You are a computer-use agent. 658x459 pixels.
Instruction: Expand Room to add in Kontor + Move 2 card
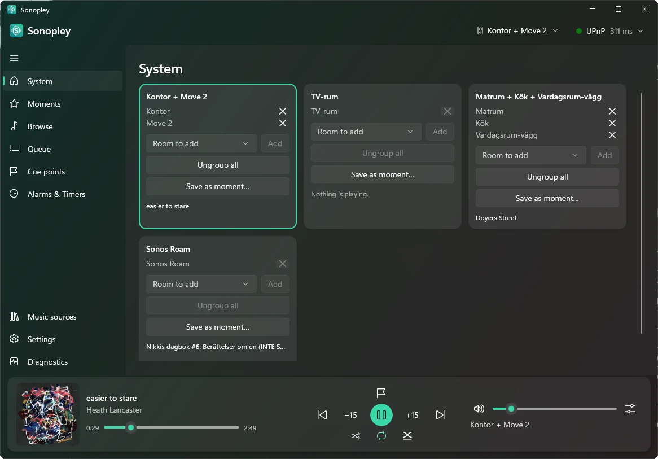[x=201, y=143]
